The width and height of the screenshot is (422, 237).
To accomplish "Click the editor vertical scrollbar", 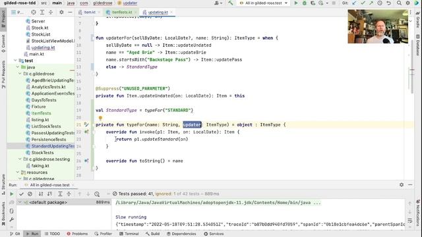I will click(x=411, y=67).
